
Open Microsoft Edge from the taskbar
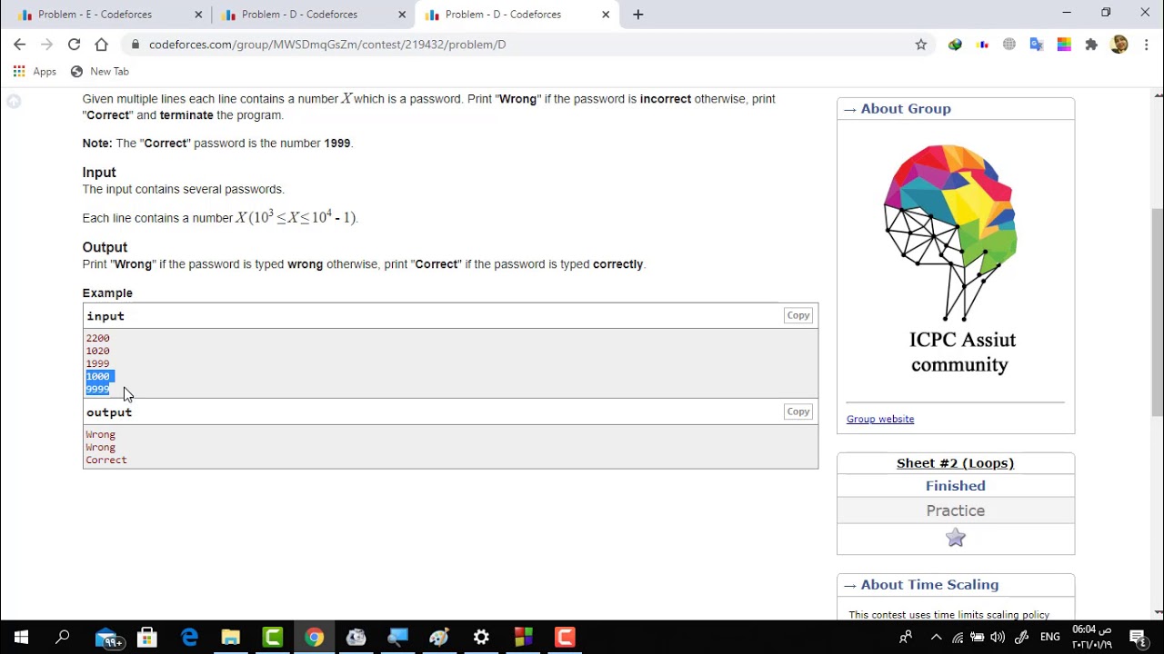coord(189,637)
